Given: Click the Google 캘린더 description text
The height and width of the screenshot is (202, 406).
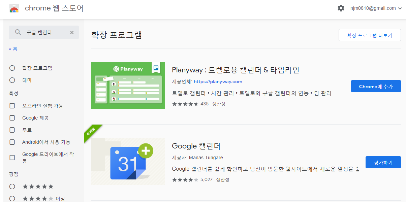Looking at the screenshot, I should [x=266, y=169].
